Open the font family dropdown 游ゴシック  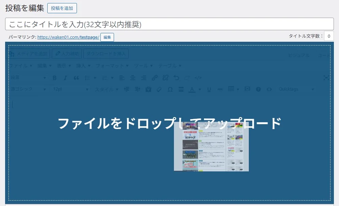point(28,89)
